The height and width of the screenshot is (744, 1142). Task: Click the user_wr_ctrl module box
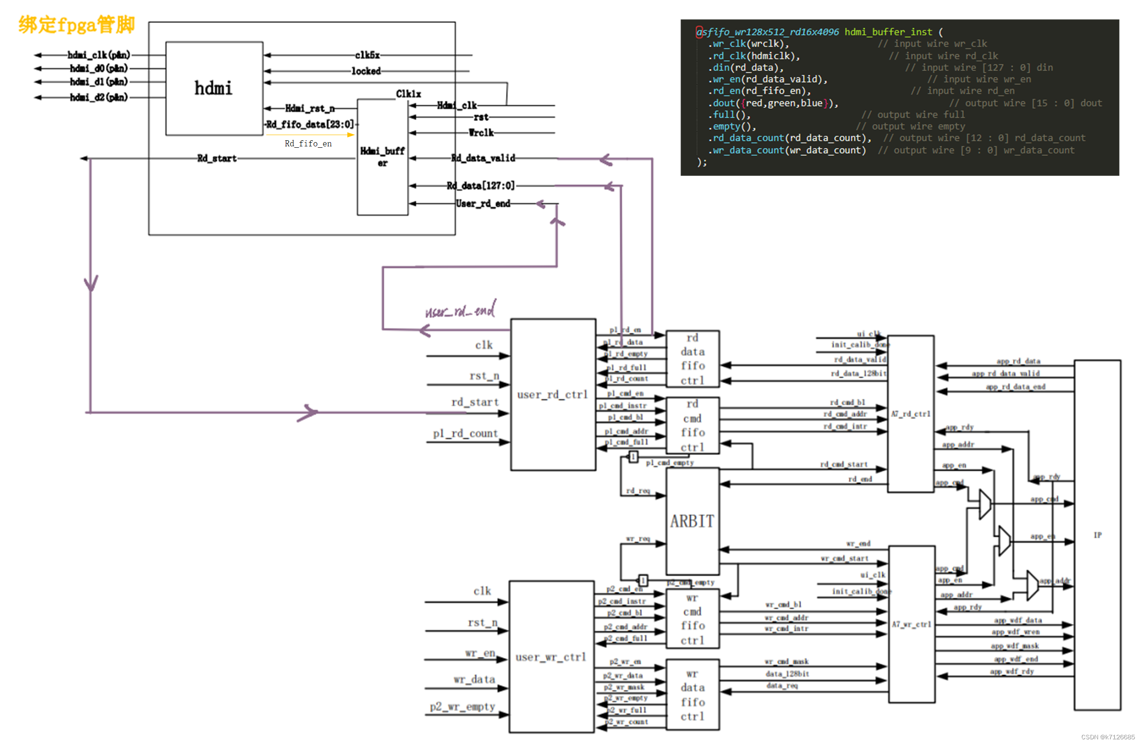pos(552,657)
